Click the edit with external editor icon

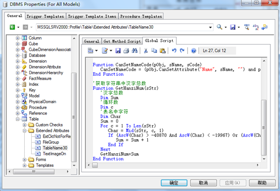(105, 51)
